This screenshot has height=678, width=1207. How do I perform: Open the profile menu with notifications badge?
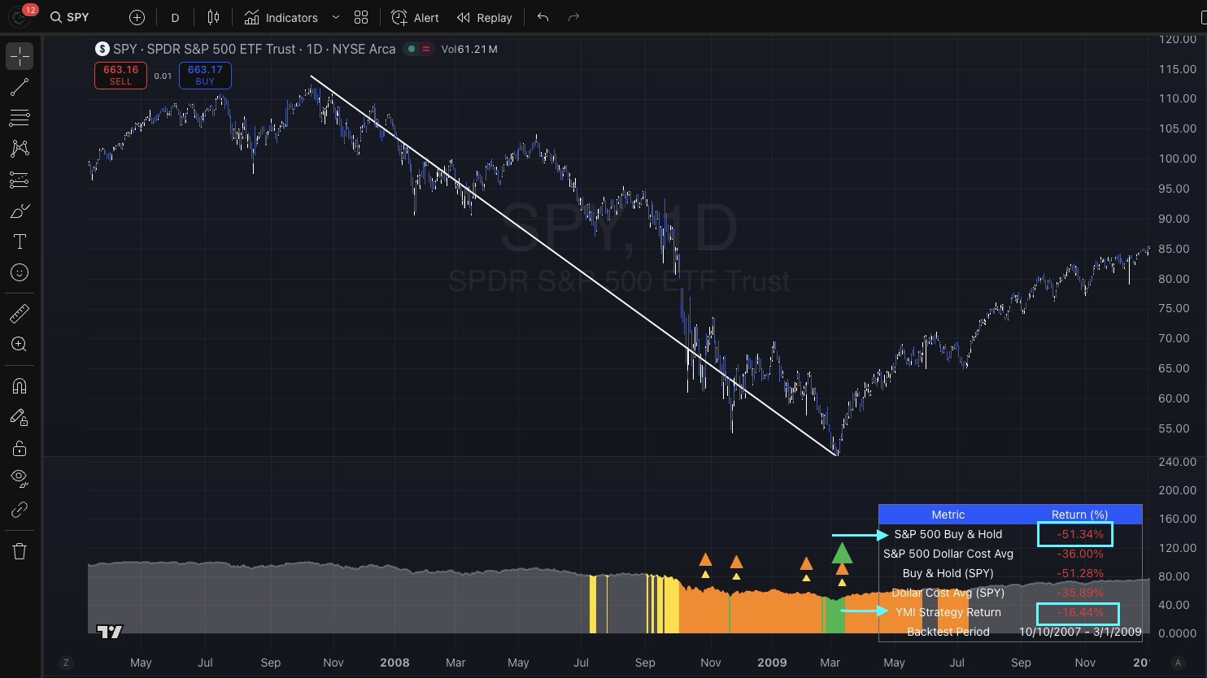[20, 15]
